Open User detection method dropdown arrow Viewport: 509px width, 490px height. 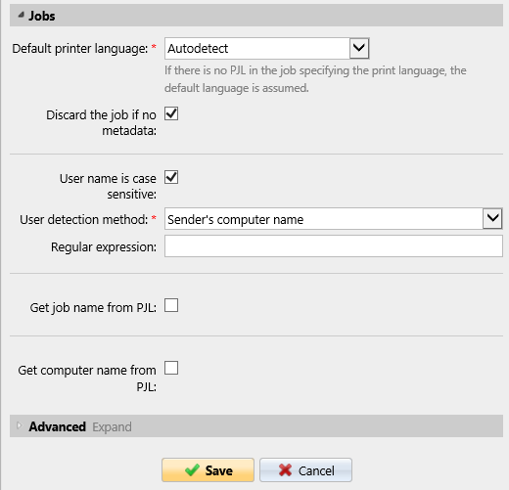click(492, 219)
